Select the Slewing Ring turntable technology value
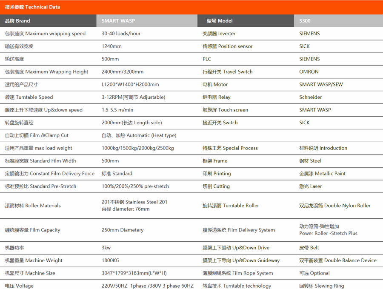The width and height of the screenshot is (383, 289). coord(321,286)
